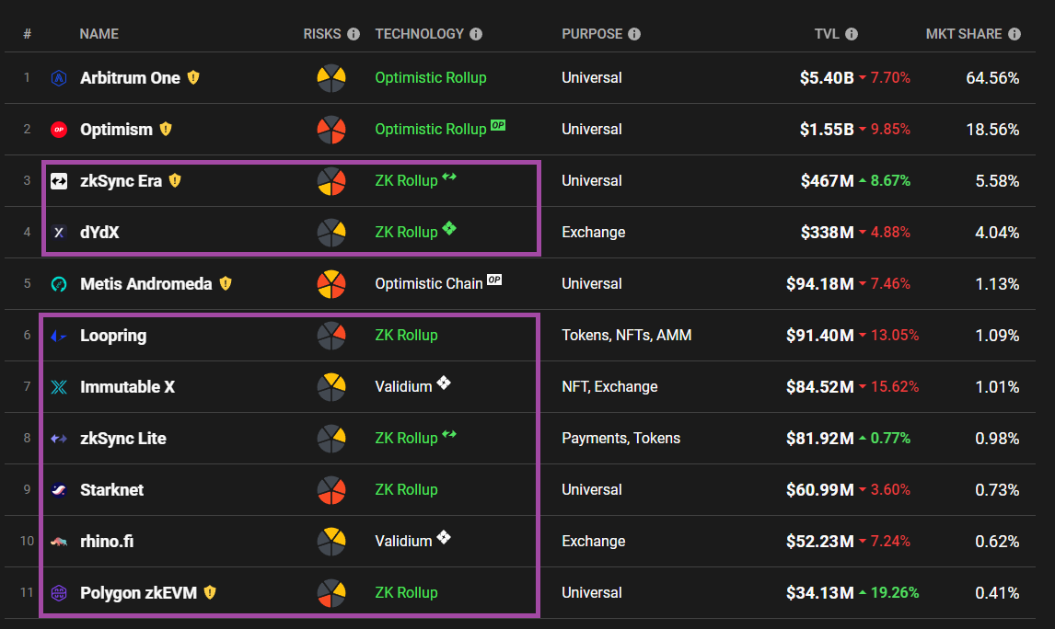Open the Optimism risk pie chart
The image size is (1055, 629).
tap(331, 130)
